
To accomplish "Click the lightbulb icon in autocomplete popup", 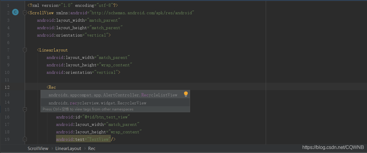I will pyautogui.click(x=186, y=94).
